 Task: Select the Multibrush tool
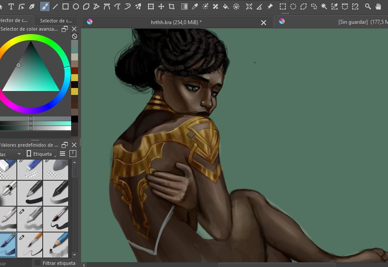coord(138,6)
